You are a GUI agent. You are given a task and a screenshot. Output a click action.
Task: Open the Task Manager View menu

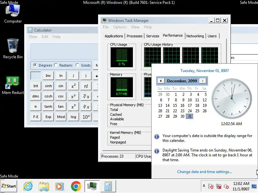pyautogui.click(x=135, y=27)
